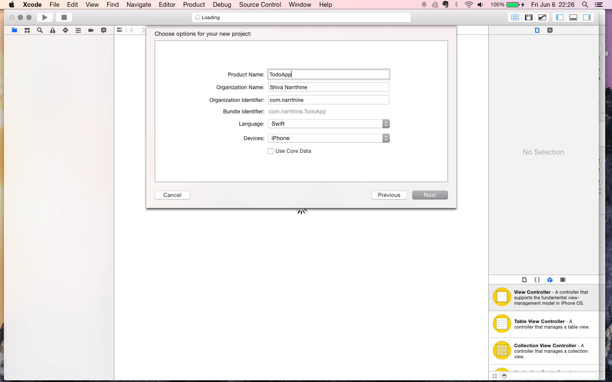612x382 pixels.
Task: Show the Quick Help inspector icon
Action: pos(550,30)
